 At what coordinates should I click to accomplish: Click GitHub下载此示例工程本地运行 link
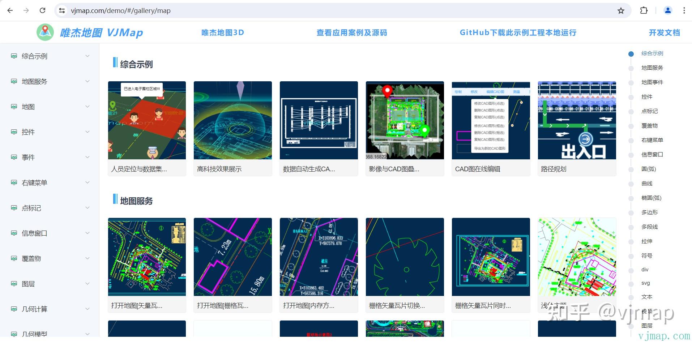(518, 32)
